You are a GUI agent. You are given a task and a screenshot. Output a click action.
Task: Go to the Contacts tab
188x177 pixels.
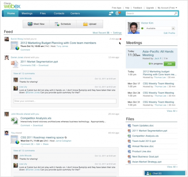[x=59, y=13]
